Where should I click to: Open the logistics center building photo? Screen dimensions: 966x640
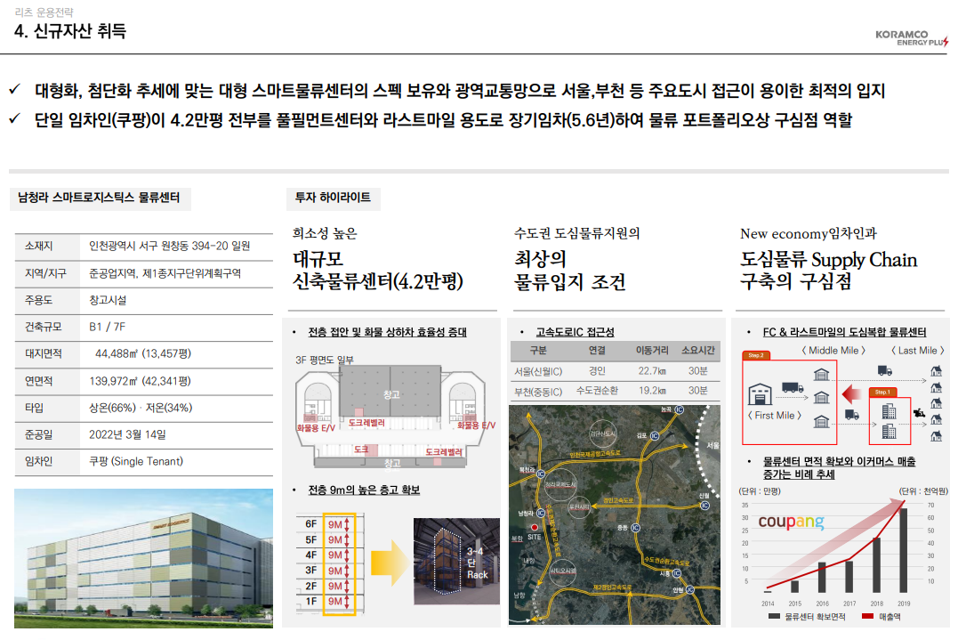tap(143, 559)
